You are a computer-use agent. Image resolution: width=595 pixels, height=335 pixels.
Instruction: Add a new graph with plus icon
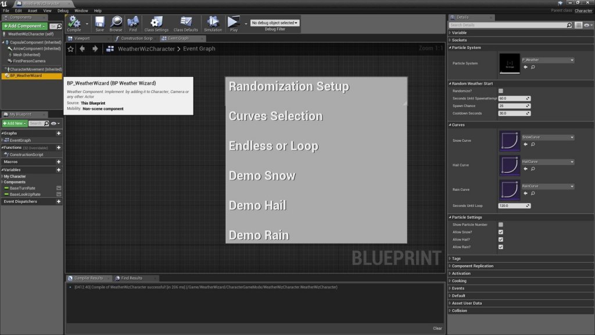[x=59, y=133]
